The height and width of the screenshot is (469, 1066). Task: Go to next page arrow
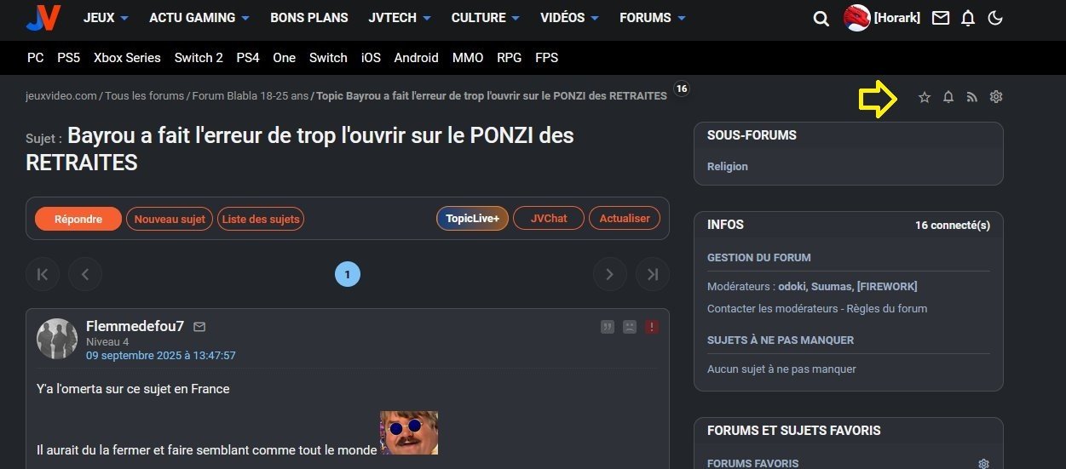(x=609, y=274)
